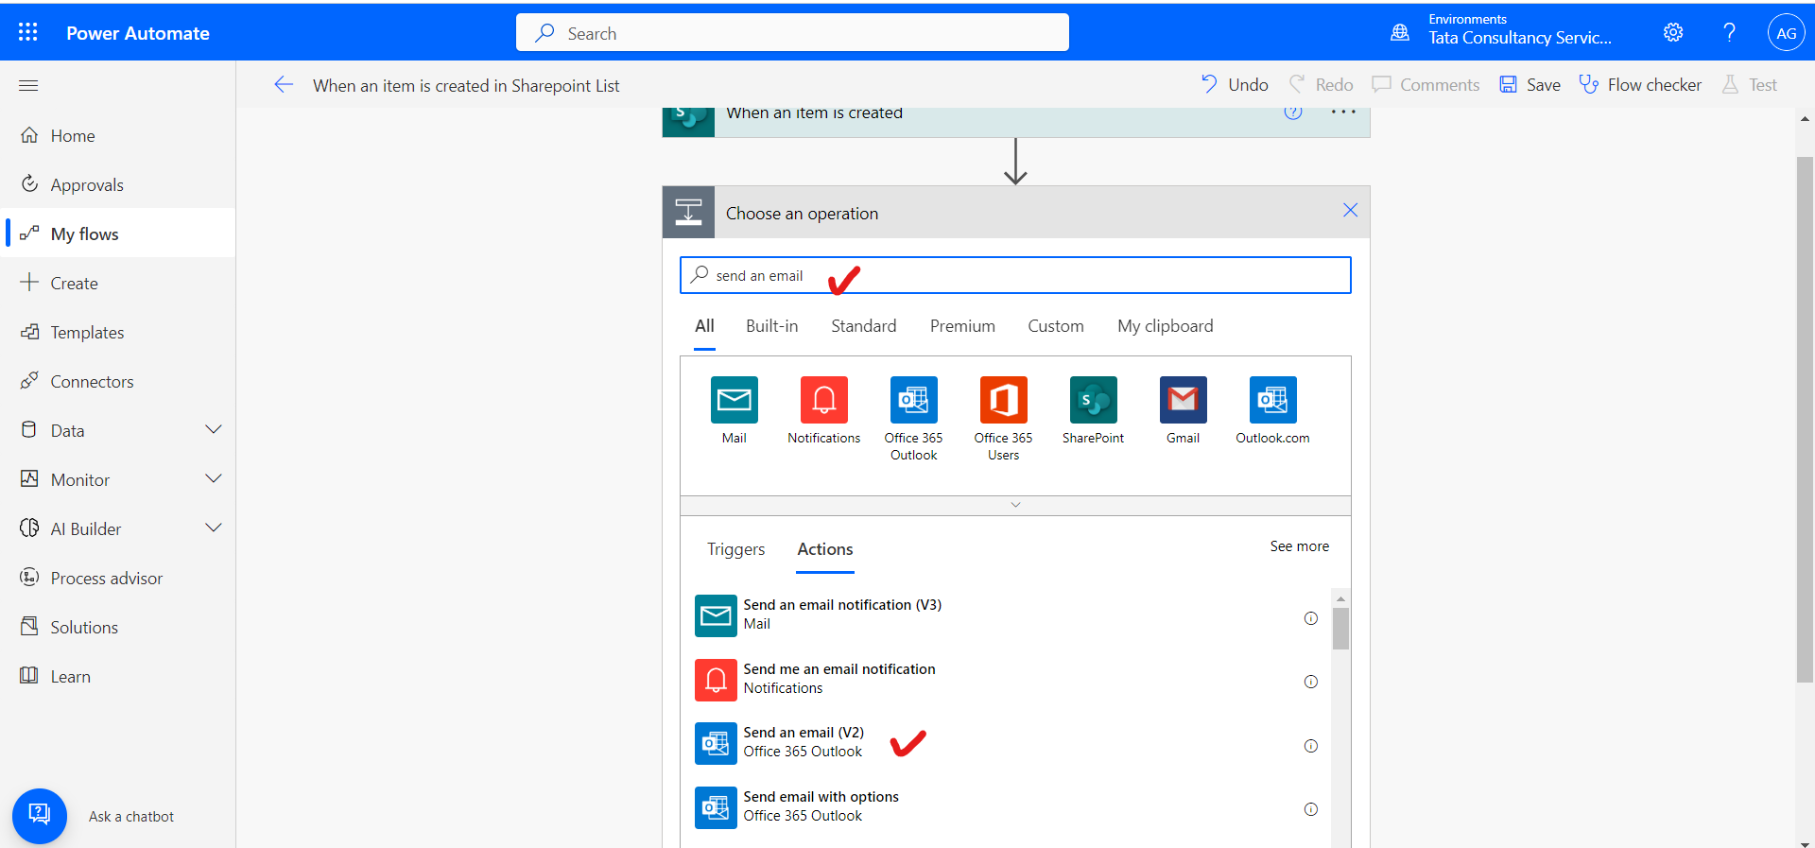Close the Choose an operation panel
1815x848 pixels.
pyautogui.click(x=1350, y=211)
